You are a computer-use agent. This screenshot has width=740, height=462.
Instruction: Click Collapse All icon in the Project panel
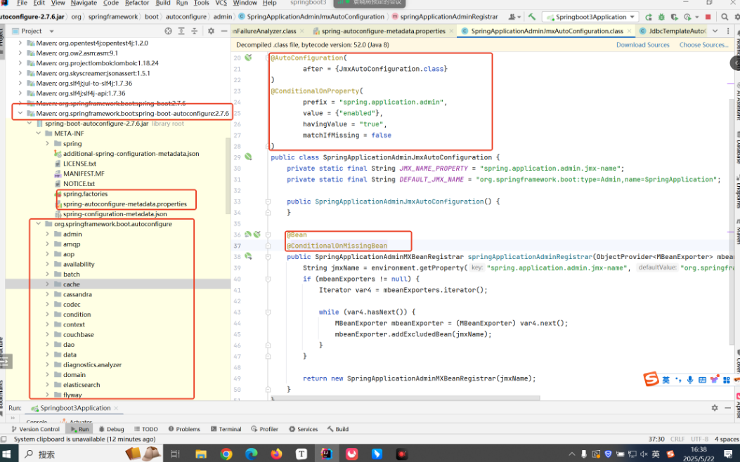point(194,31)
